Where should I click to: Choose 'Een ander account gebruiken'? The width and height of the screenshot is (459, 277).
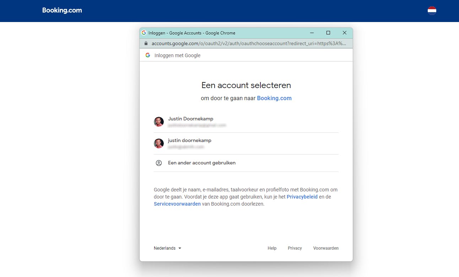click(202, 163)
